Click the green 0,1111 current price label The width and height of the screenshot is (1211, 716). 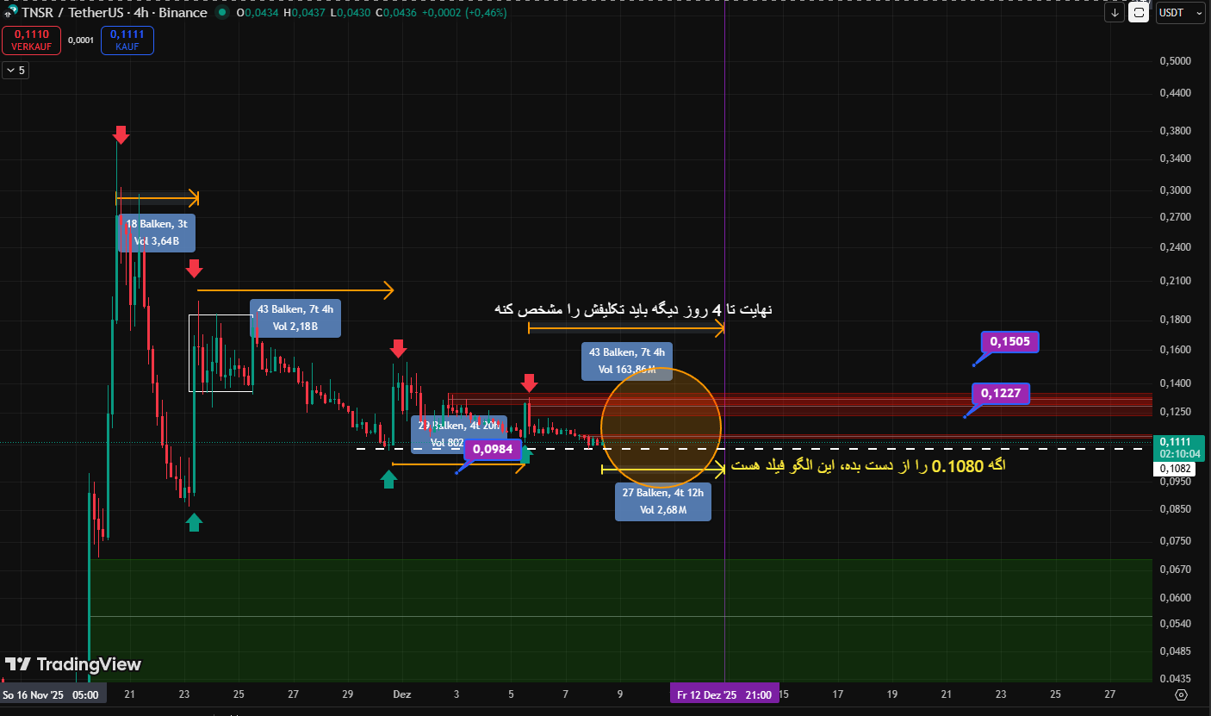tap(1179, 447)
